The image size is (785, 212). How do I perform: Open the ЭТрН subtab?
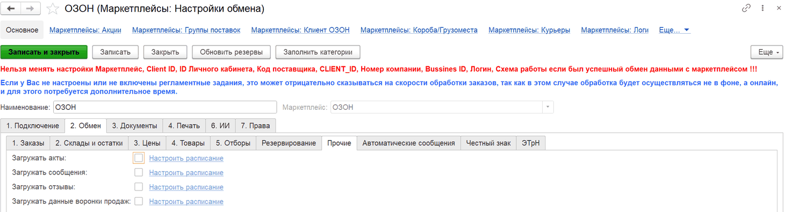click(x=531, y=143)
